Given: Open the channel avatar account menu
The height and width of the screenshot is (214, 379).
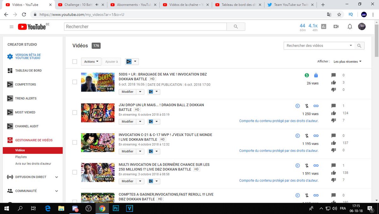Looking at the screenshot, I should [x=362, y=27].
